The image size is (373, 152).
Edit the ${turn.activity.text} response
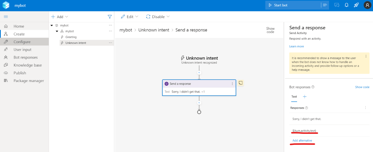pos(330,131)
